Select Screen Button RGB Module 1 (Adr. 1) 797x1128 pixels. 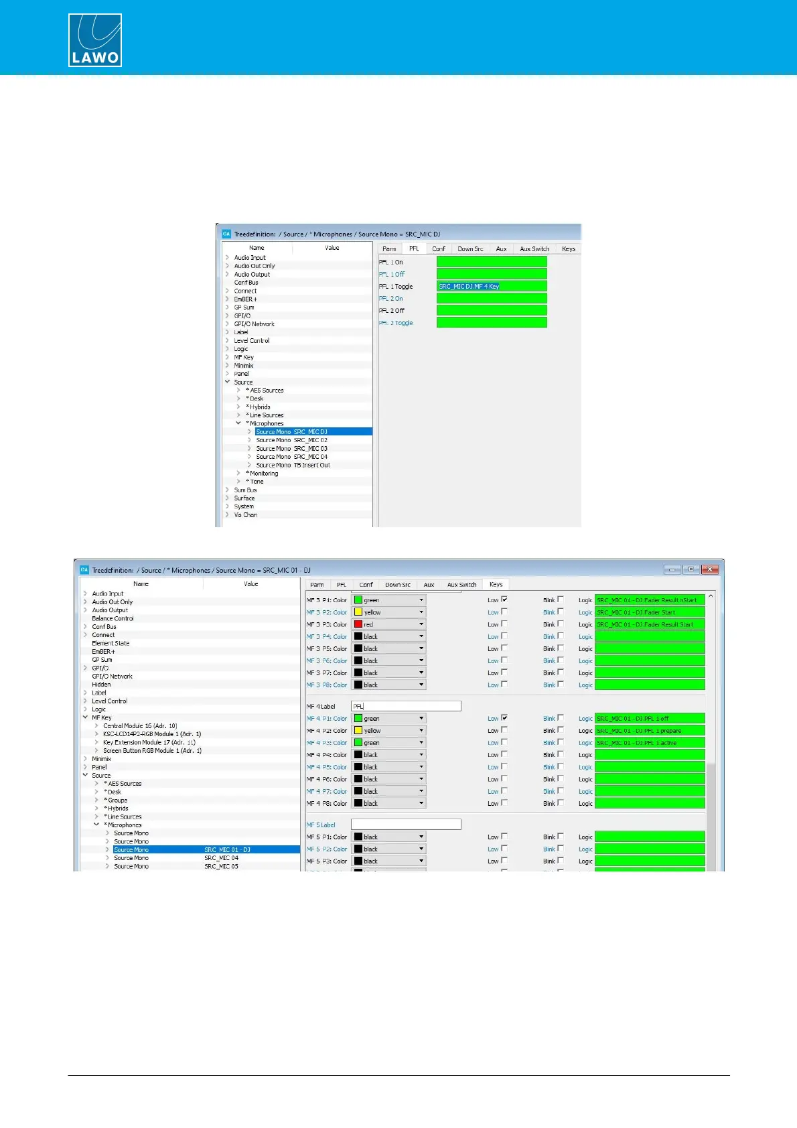click(152, 750)
